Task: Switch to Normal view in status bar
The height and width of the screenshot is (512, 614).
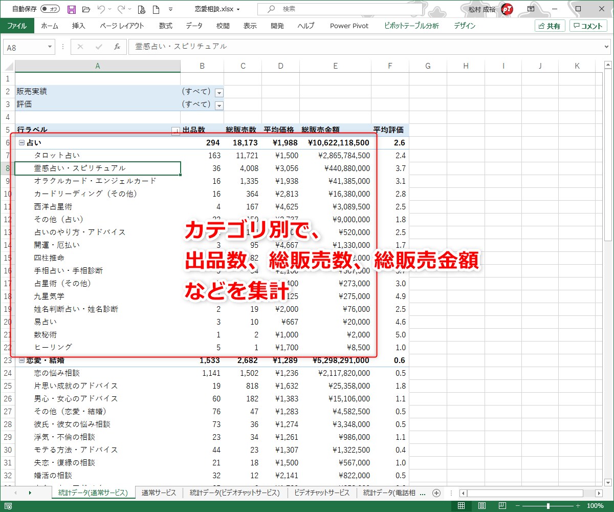Action: [461, 506]
